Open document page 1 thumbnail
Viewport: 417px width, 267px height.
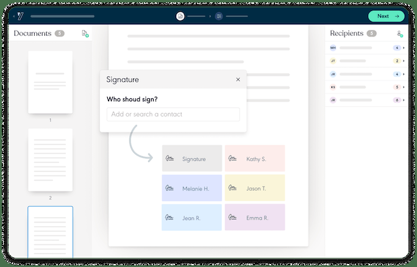click(x=50, y=82)
